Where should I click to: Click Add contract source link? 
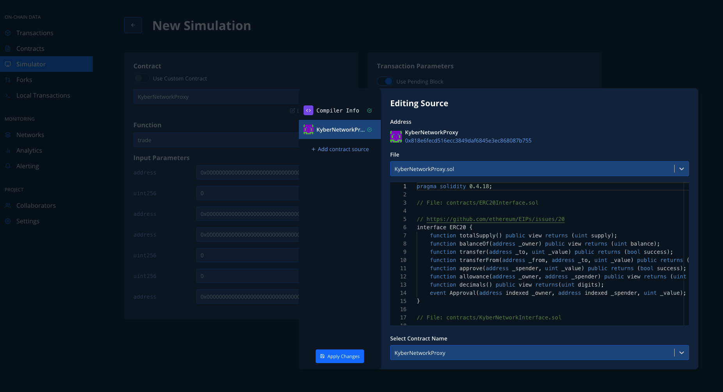click(340, 149)
